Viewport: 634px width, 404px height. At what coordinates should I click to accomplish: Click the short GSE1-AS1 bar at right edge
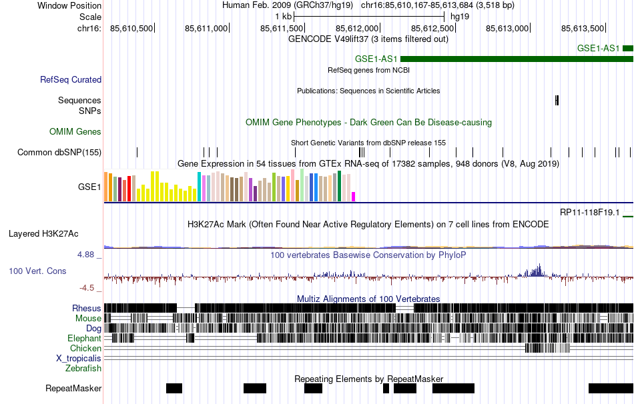pos(628,49)
